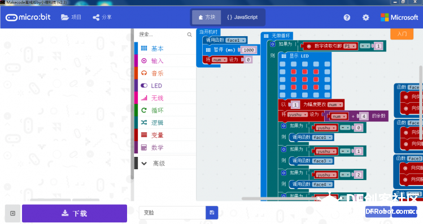Screen dimensions: 423x224
Task: Toggle the top-left LED in 显示 LED grid
Action: (x=282, y=64)
